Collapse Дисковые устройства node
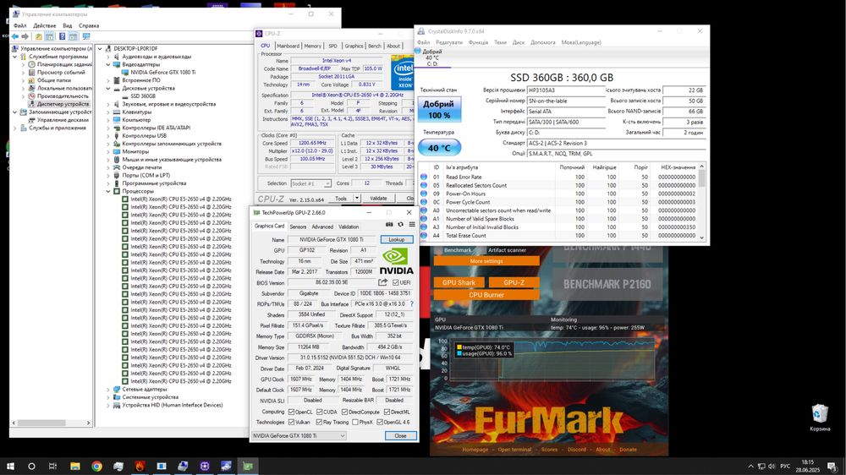This screenshot has height=475, width=846. click(x=108, y=89)
